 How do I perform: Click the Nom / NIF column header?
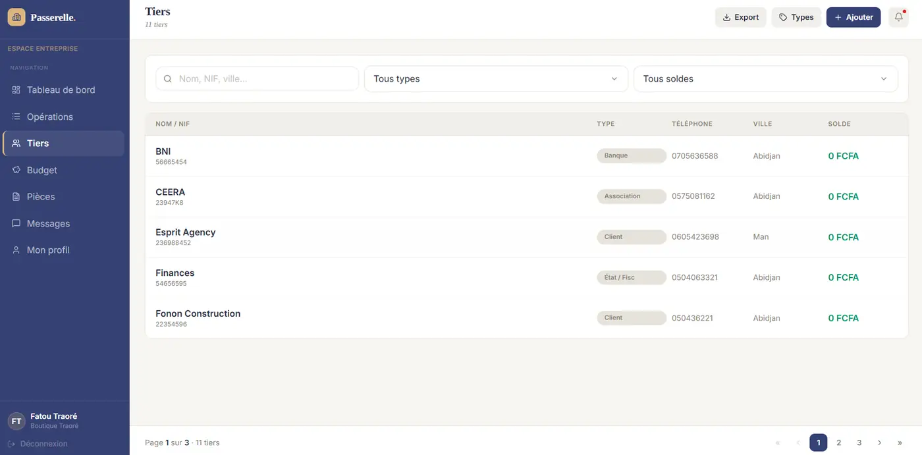tap(173, 124)
